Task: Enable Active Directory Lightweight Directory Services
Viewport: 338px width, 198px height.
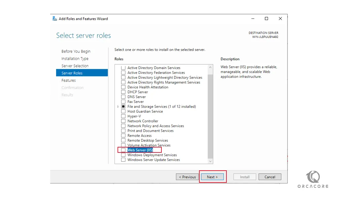Action: click(123, 77)
